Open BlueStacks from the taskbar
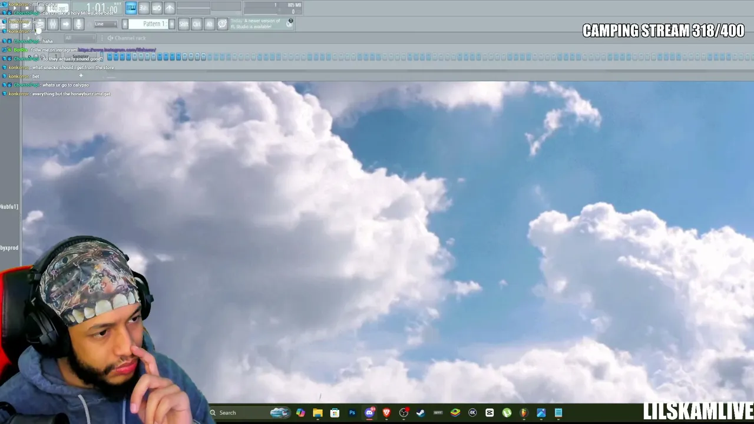This screenshot has height=424, width=754. [x=455, y=413]
